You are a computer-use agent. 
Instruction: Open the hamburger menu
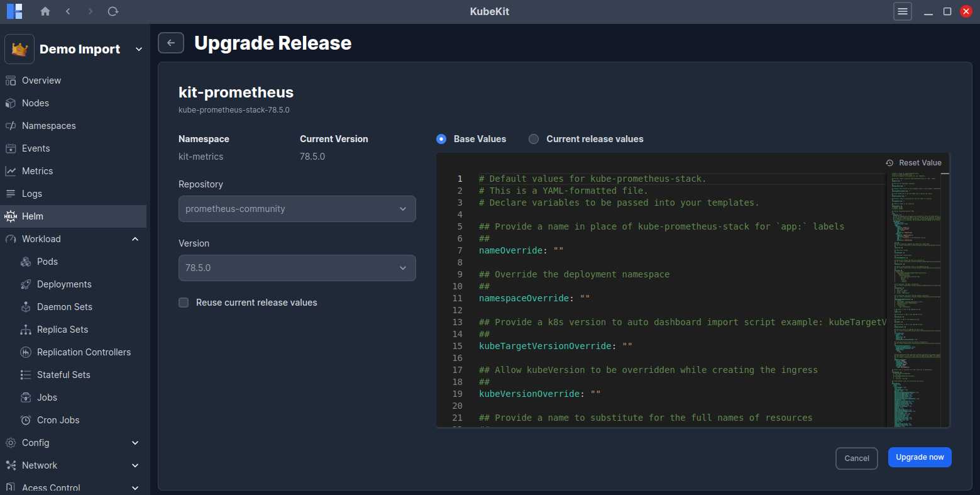tap(902, 11)
